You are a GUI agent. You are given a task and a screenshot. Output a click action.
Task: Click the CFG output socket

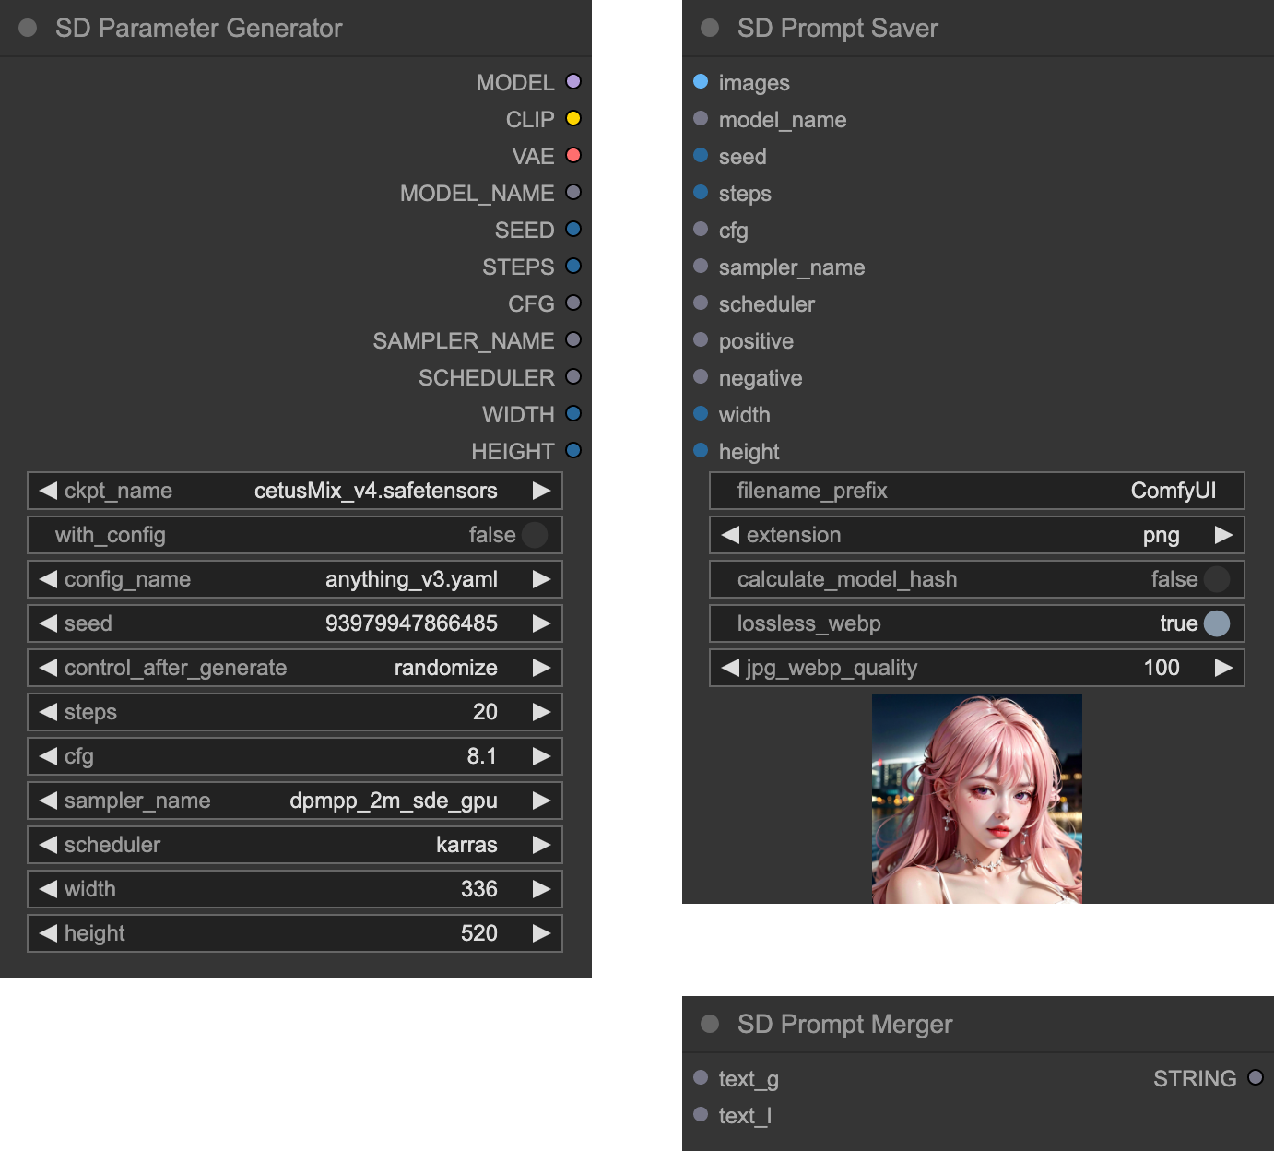573,303
